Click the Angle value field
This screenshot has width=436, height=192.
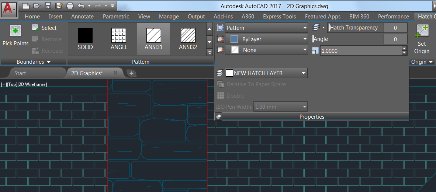[x=395, y=39]
